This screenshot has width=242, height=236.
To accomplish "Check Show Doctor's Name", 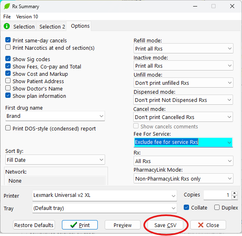I will (8, 88).
